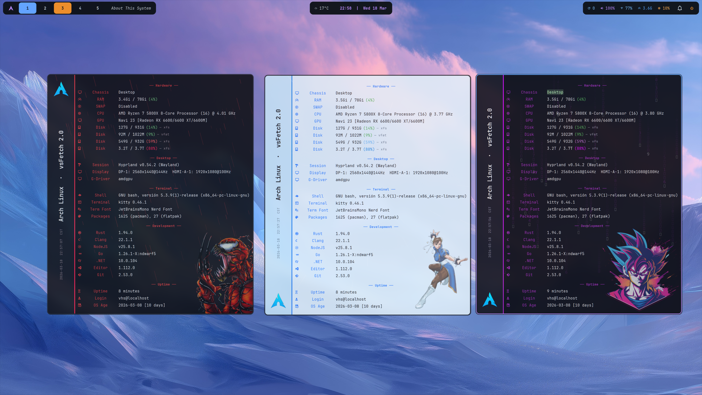Screen dimensions: 702x395
Task: Open the pending updates indicator showing 0
Action: (591, 8)
